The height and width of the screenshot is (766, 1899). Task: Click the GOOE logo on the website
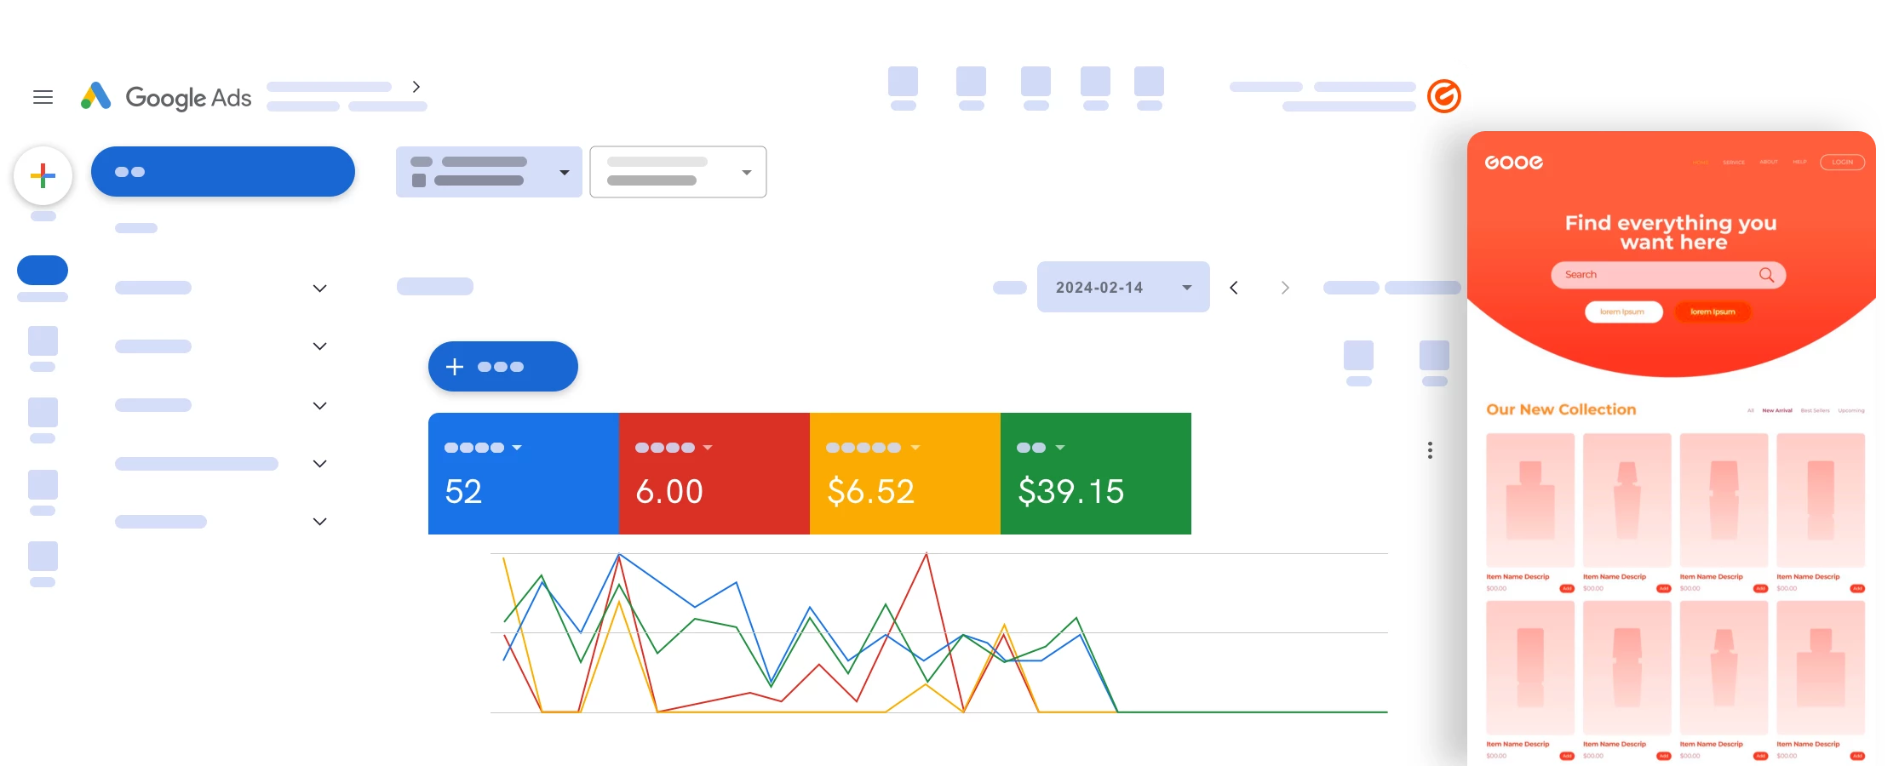click(x=1513, y=163)
